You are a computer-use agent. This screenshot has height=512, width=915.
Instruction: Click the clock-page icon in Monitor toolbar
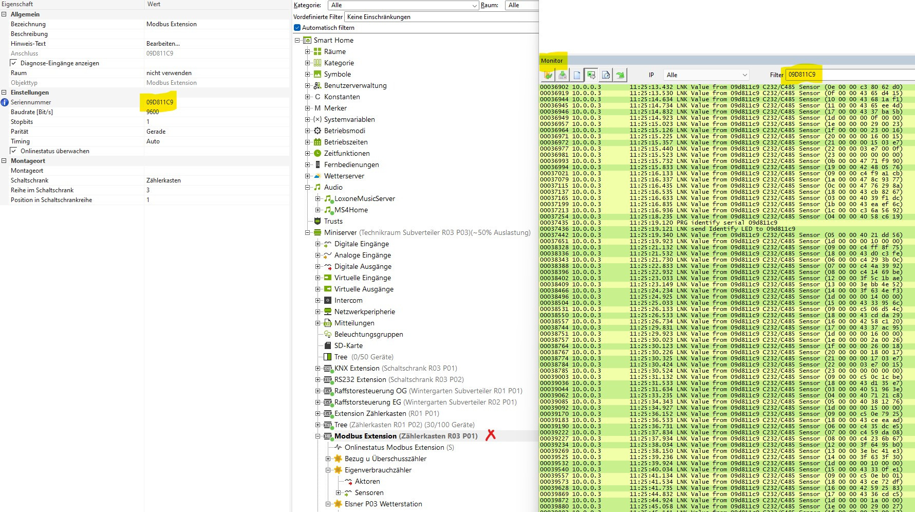click(x=606, y=75)
